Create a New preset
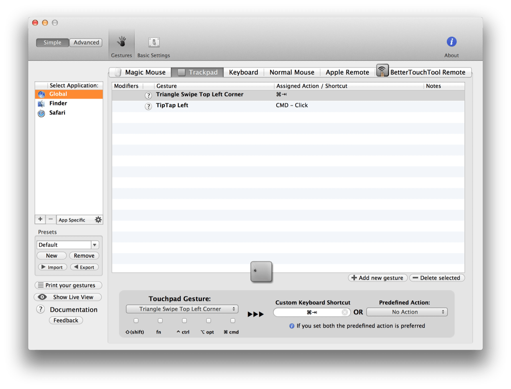511x389 pixels. [51, 256]
